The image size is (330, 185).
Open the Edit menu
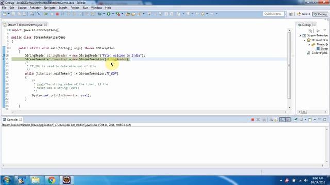[x=12, y=8]
